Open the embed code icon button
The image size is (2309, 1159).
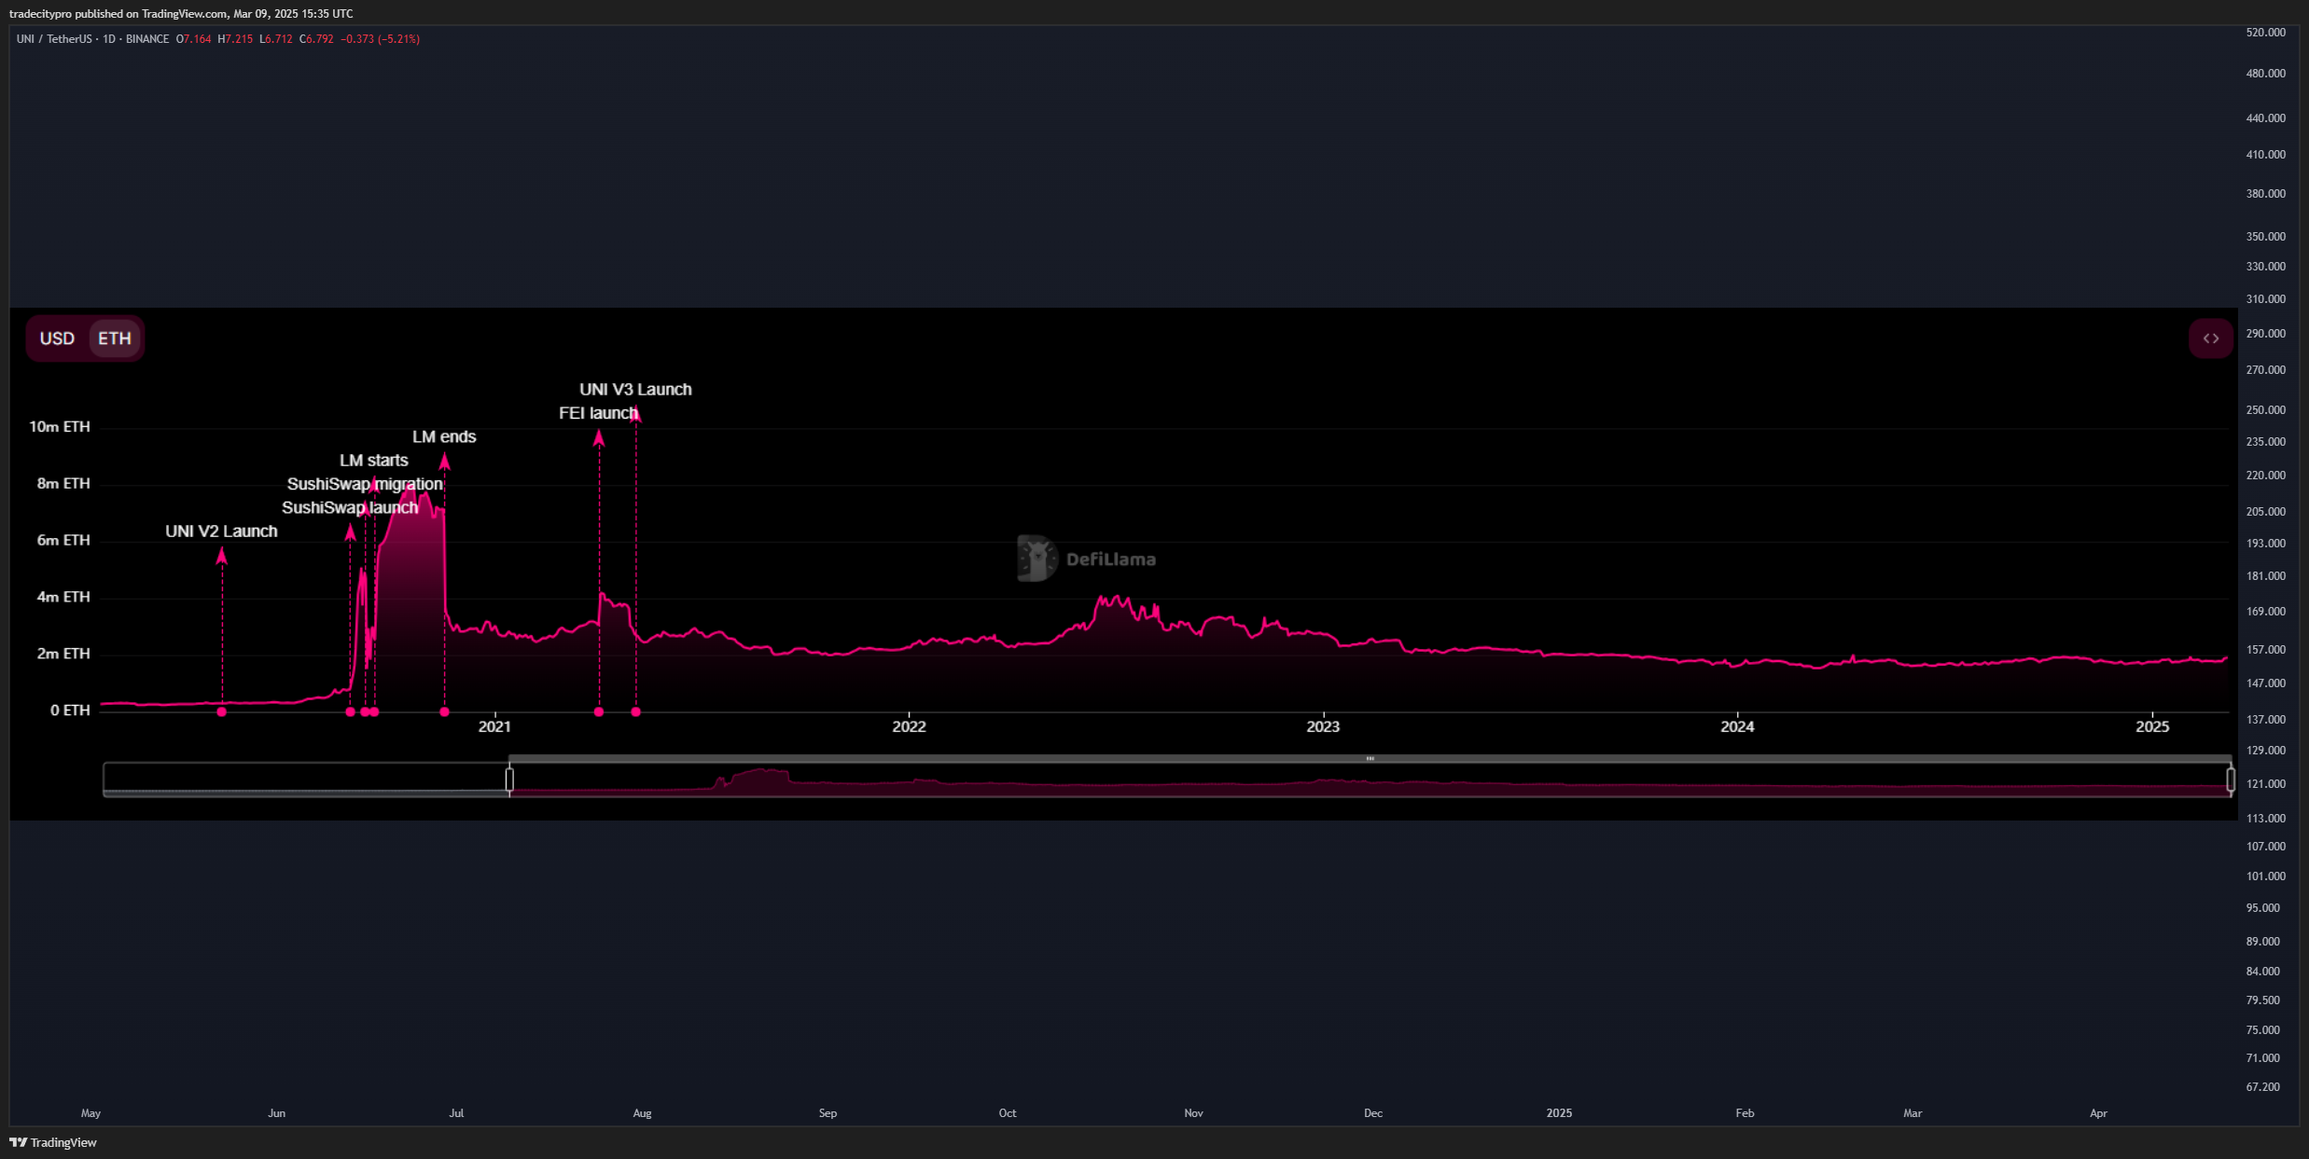point(2210,338)
